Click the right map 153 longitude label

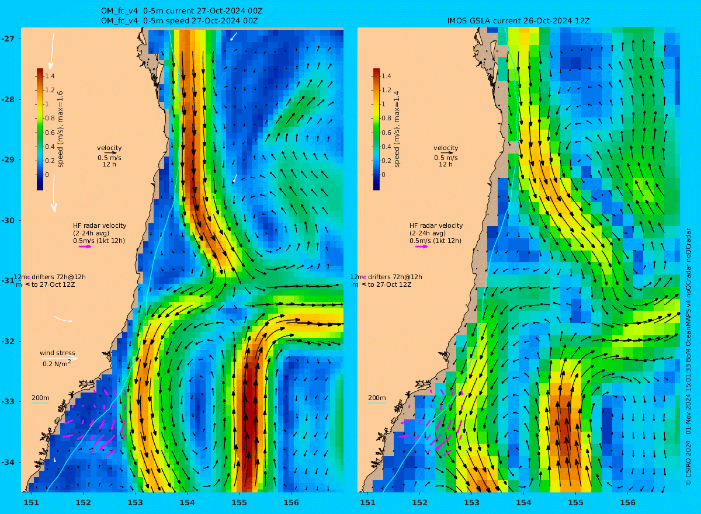[471, 502]
